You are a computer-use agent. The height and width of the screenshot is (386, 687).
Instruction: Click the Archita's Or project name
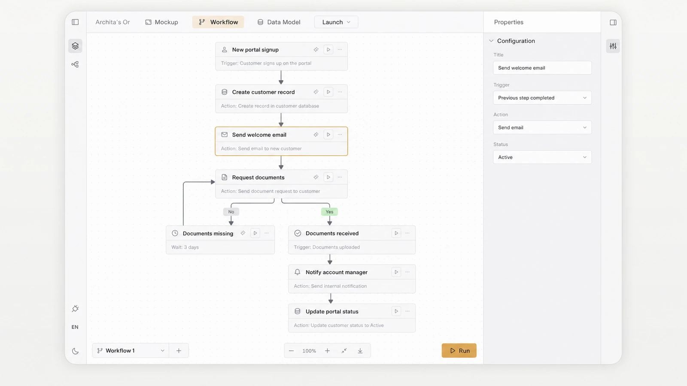[x=112, y=22]
